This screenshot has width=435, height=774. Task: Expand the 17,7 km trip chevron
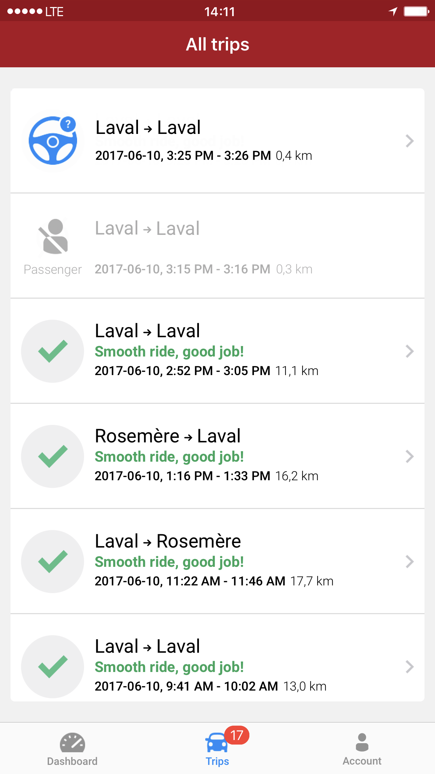[x=409, y=562]
